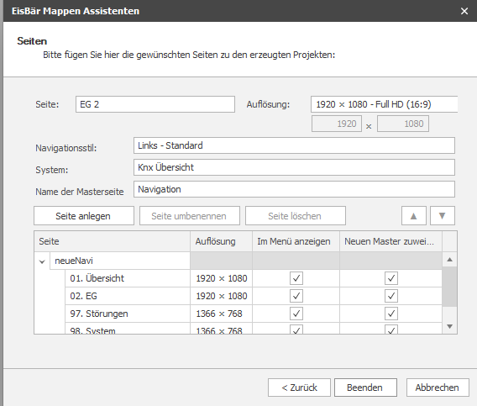This screenshot has width=477, height=406.
Task: Open the System Knx Übersicht dropdown
Action: click(294, 167)
